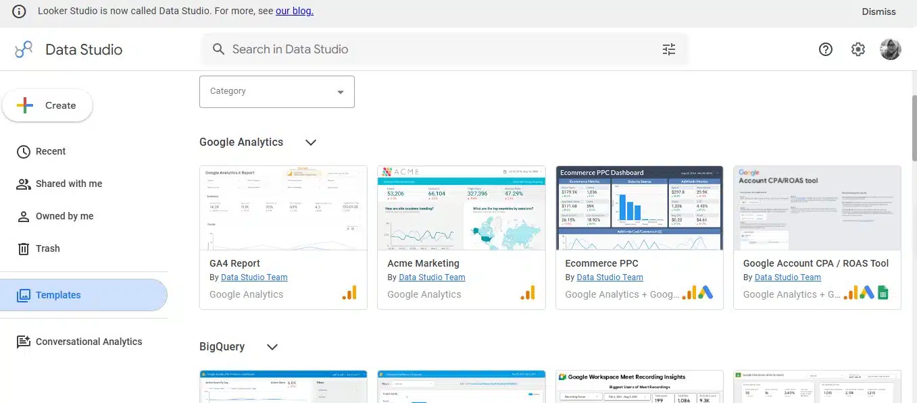Image resolution: width=917 pixels, height=403 pixels.
Task: Click Google Analytics icon on Ecommerce PPC card
Action: click(689, 293)
